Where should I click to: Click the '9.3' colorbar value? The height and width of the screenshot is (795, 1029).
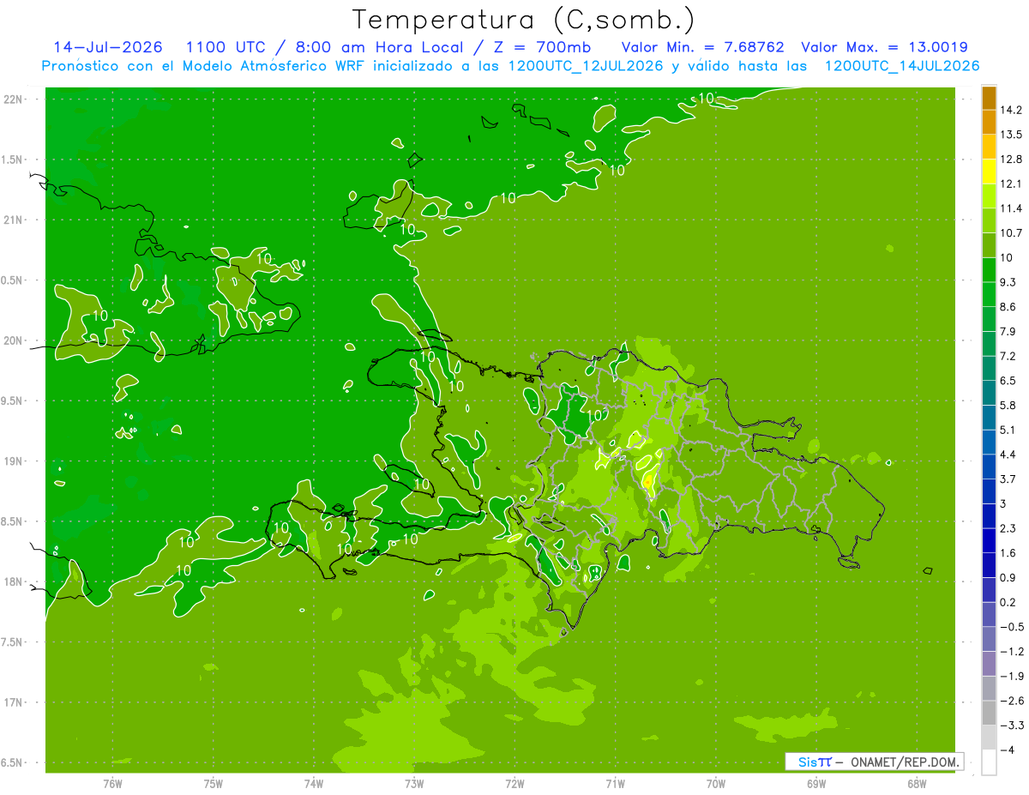coord(1008,282)
